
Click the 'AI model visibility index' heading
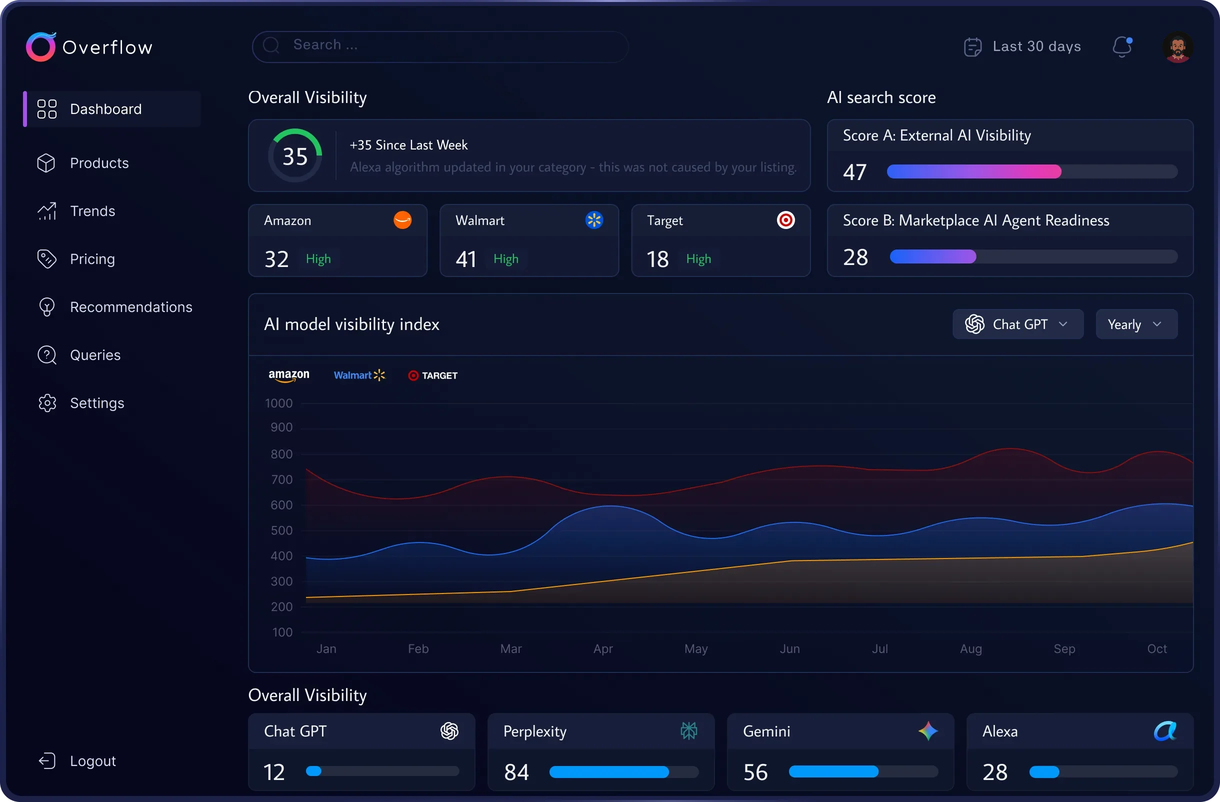tap(351, 324)
